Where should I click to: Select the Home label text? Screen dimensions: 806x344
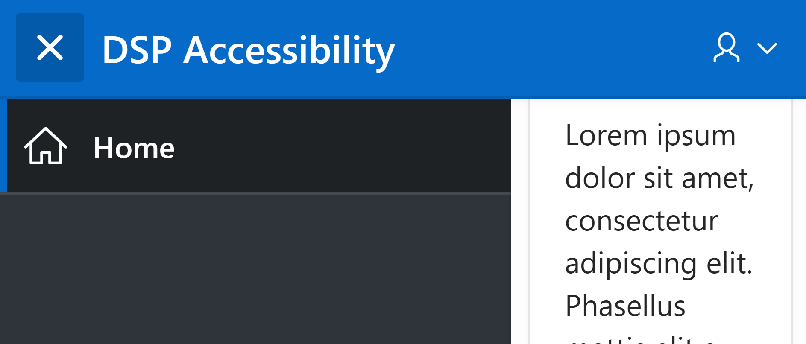[x=134, y=148]
